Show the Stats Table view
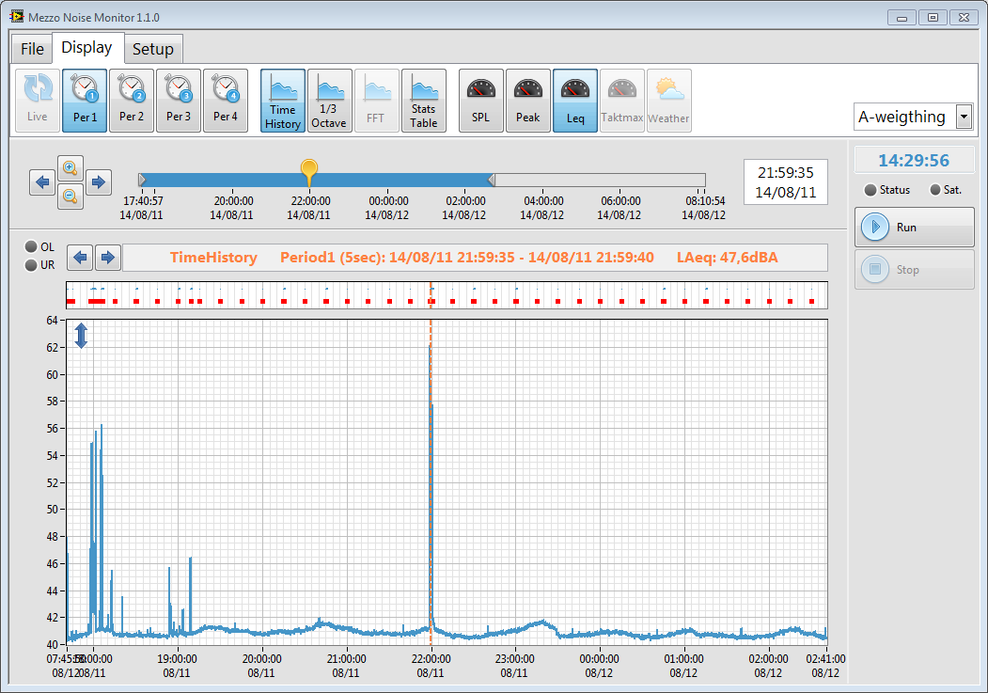Screen dimensions: 988x693 (x=423, y=100)
